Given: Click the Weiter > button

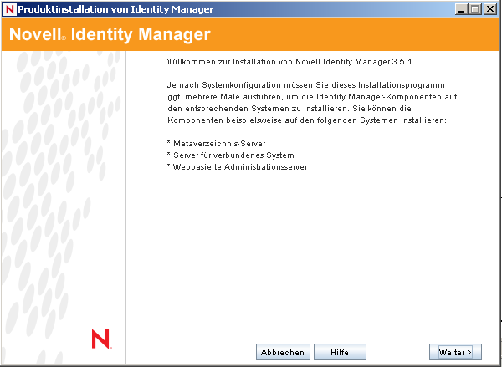Looking at the screenshot, I should [x=455, y=352].
